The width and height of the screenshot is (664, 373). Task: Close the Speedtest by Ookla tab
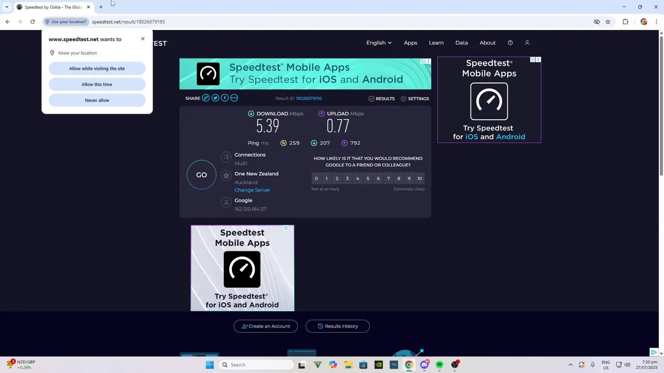[x=88, y=7]
